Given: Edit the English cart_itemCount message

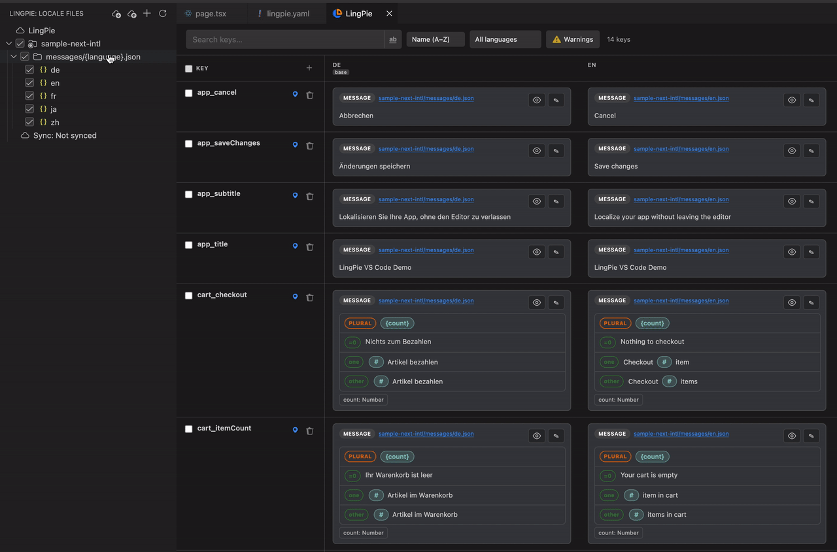Looking at the screenshot, I should pos(811,436).
